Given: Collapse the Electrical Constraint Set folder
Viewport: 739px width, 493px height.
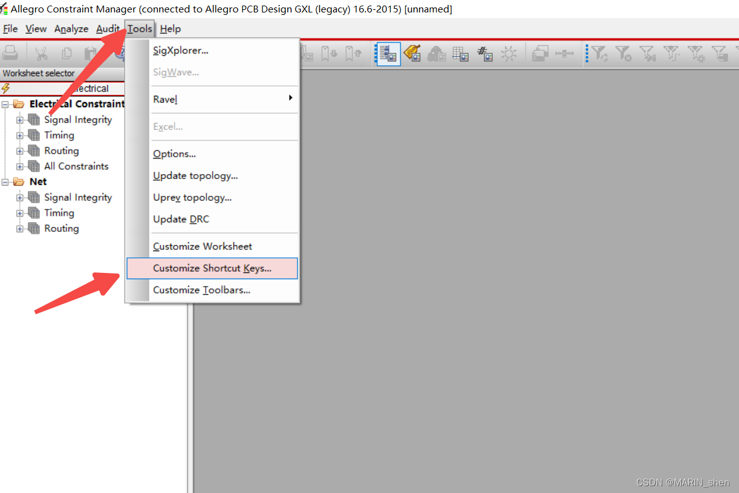Looking at the screenshot, I should [x=5, y=104].
